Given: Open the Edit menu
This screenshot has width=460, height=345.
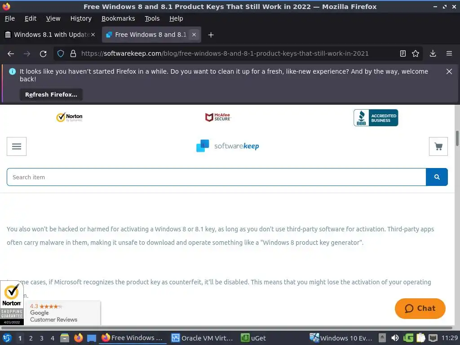Looking at the screenshot, I should click(31, 18).
